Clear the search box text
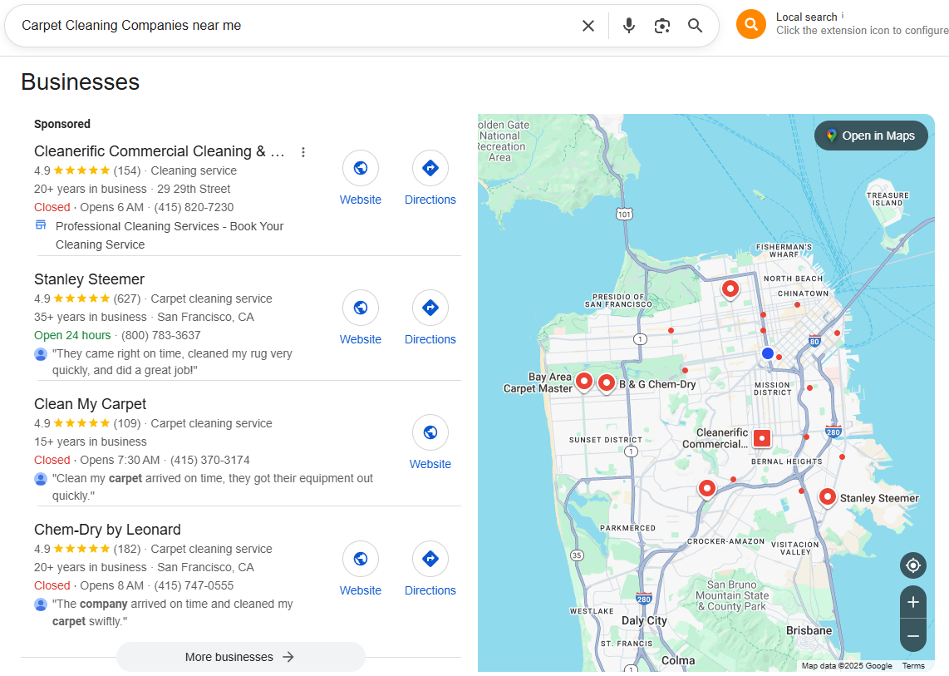Screen dimensions: 949x676 [588, 26]
